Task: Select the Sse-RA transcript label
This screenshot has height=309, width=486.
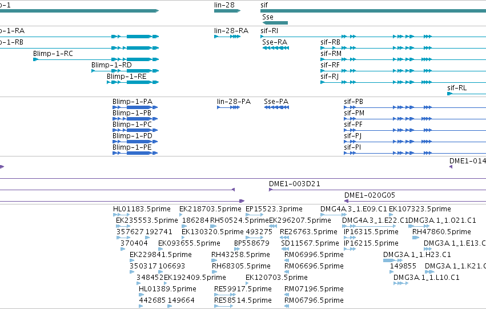Action: pyautogui.click(x=275, y=42)
